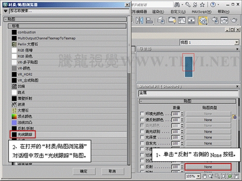Open the browser options triangle menu
242x181 pixels.
(x=6, y=11)
